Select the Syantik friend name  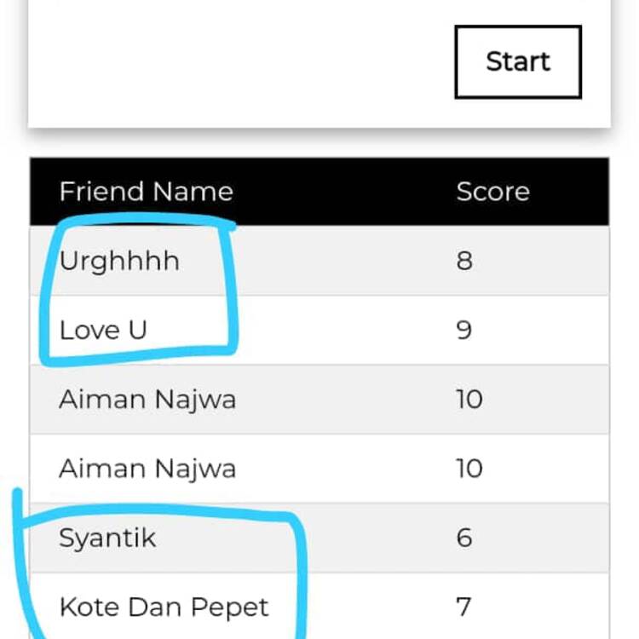coord(107,538)
